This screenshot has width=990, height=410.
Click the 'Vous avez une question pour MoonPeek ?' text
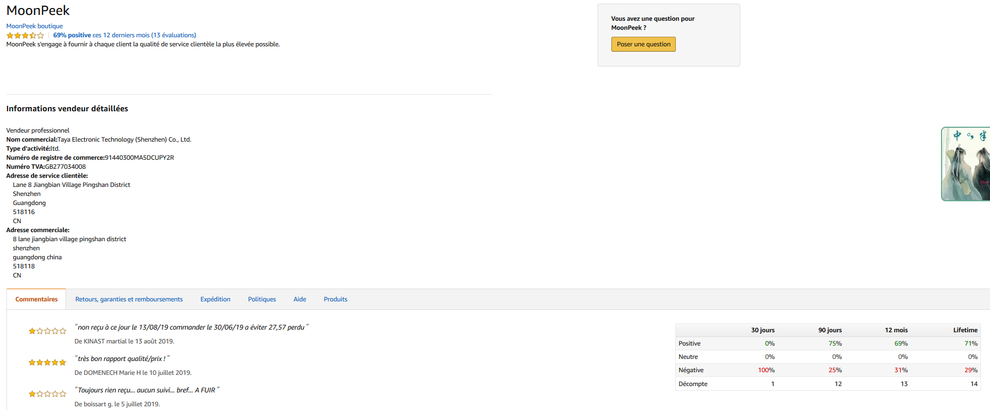tap(653, 23)
